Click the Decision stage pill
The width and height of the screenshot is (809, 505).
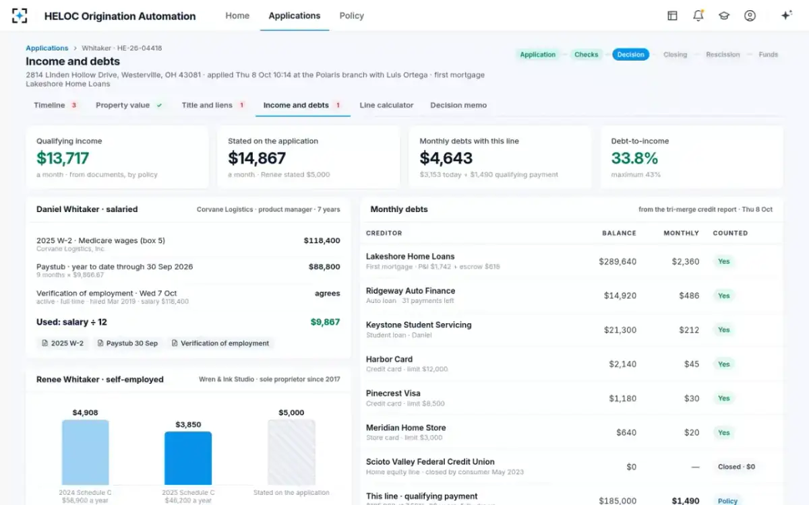(x=631, y=55)
